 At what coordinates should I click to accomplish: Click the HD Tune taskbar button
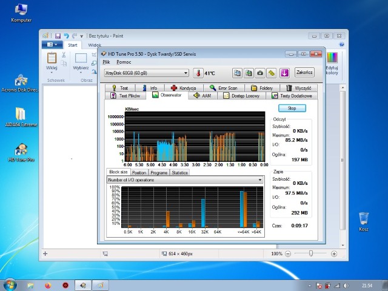(x=83, y=286)
